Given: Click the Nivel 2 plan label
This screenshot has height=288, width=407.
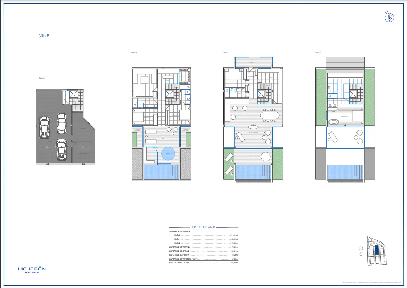Looking at the screenshot, I should (x=318, y=52).
